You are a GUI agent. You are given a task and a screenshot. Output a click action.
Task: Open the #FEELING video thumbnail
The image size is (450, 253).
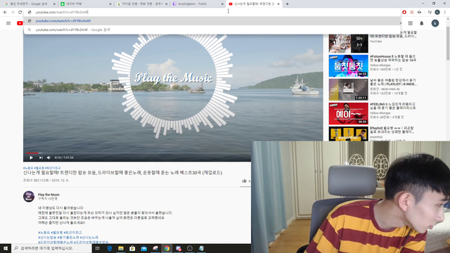pyautogui.click(x=349, y=114)
